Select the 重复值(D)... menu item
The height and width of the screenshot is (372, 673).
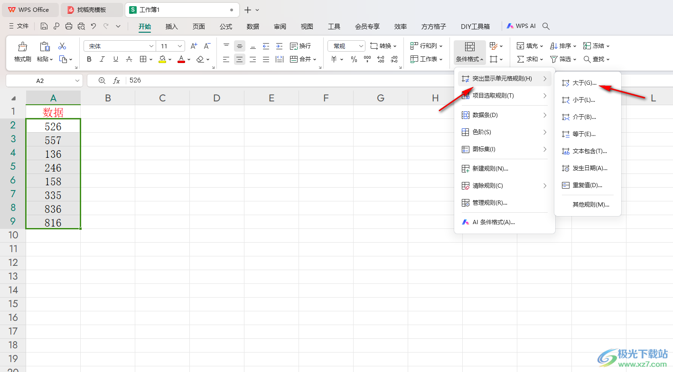588,185
